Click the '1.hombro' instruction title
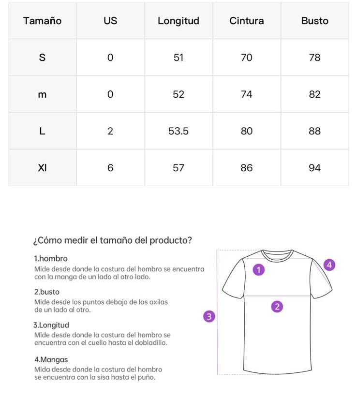 pyautogui.click(x=51, y=259)
